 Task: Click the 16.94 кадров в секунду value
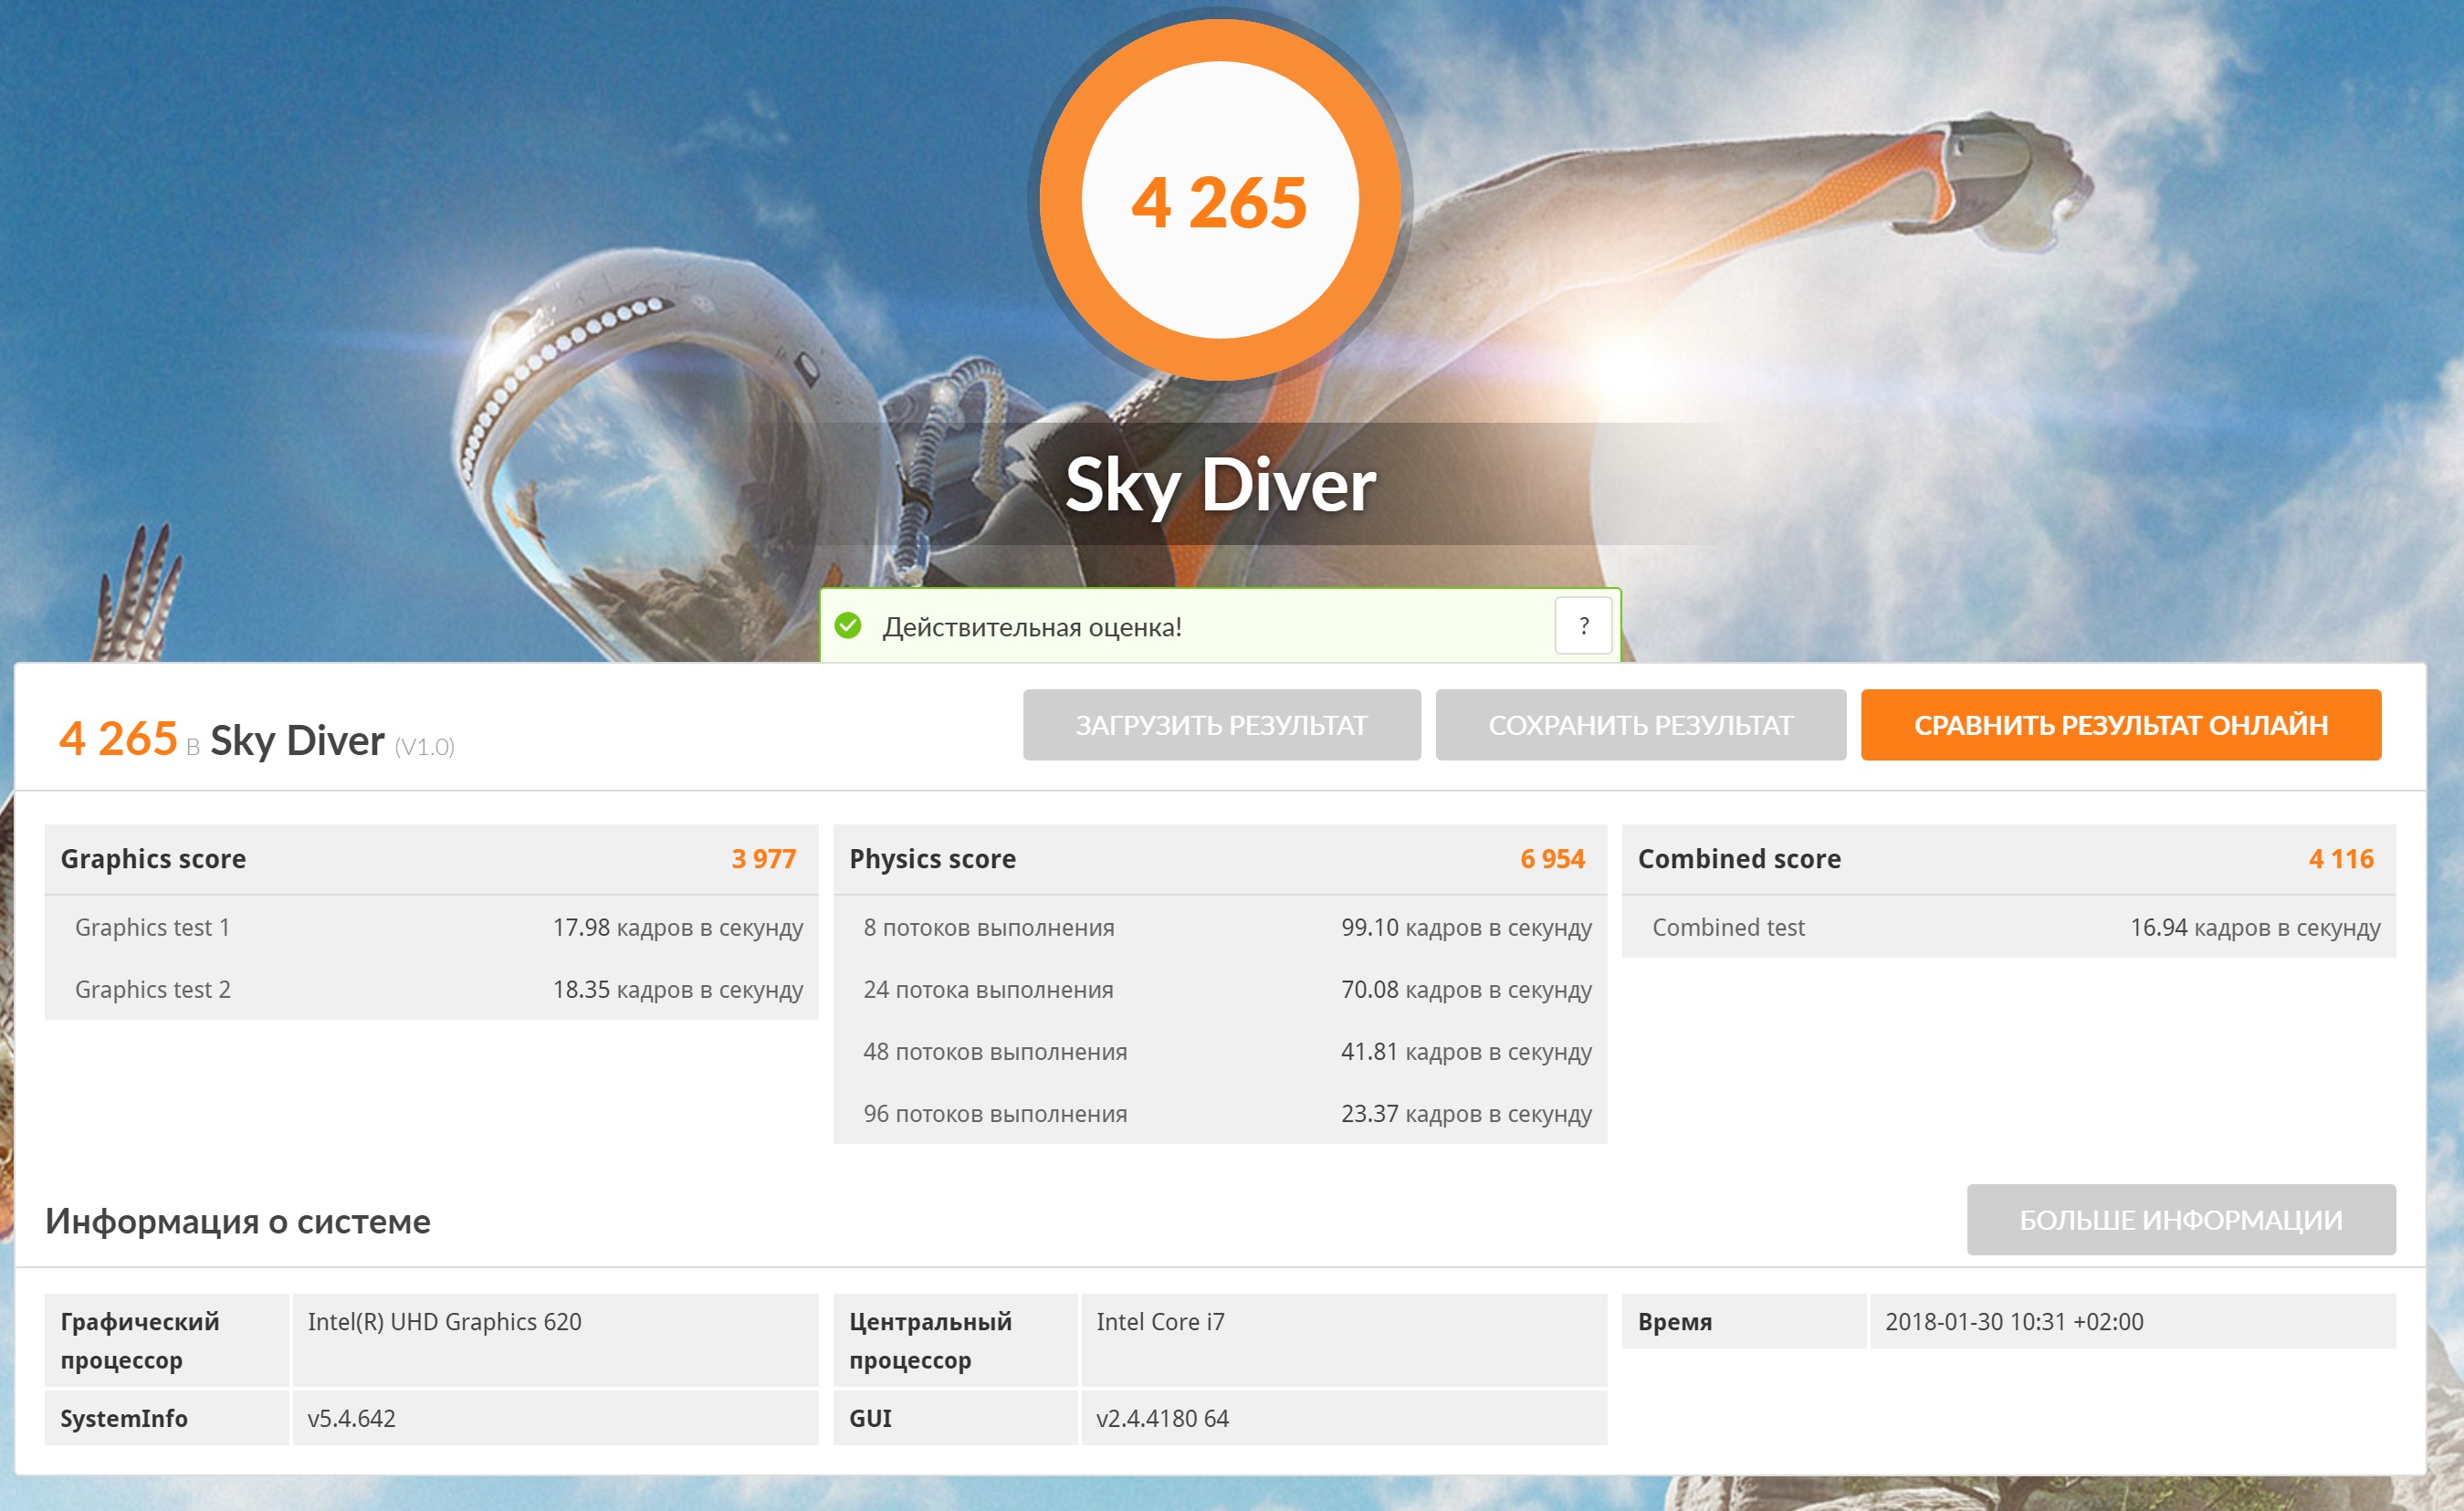[x=2255, y=928]
